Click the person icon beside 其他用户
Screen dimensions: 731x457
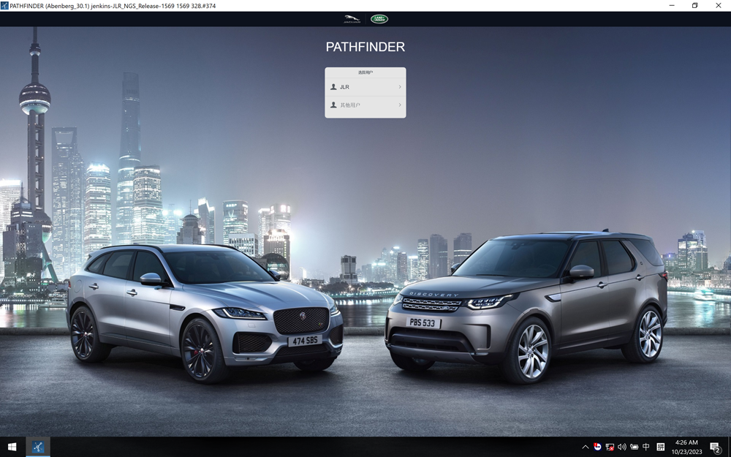pos(333,105)
